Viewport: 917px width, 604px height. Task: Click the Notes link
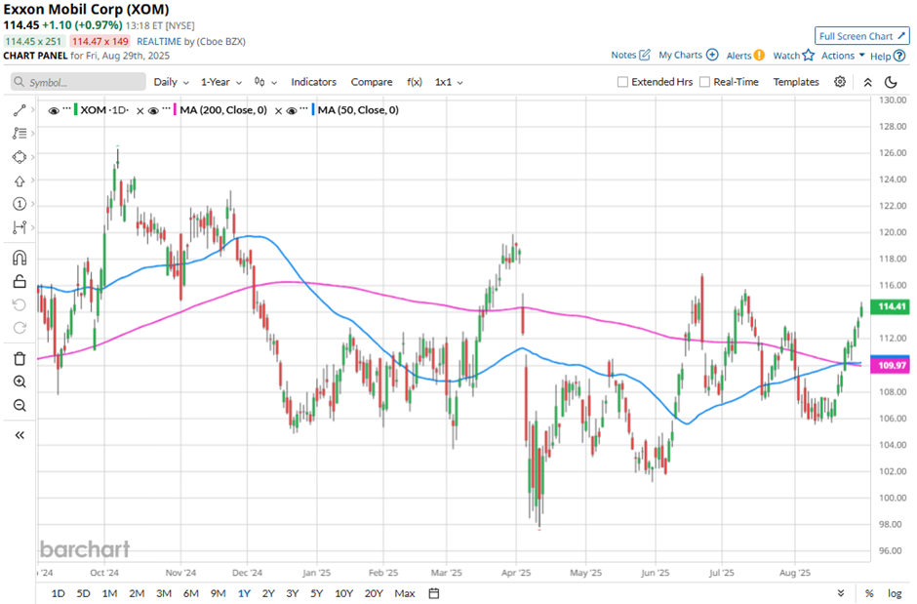coord(623,55)
